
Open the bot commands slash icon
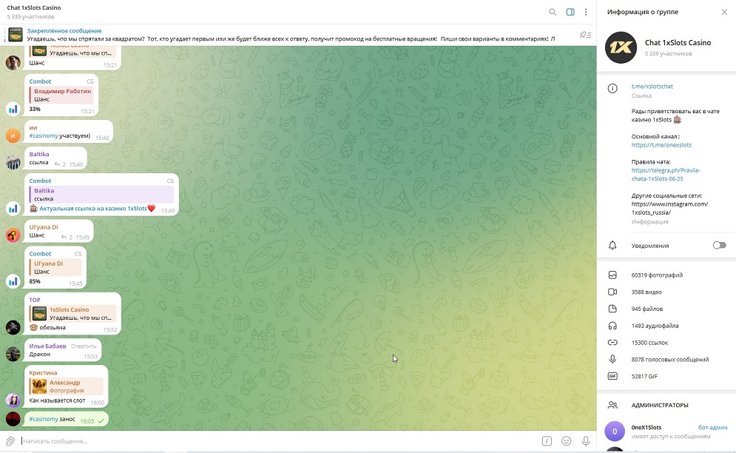(547, 440)
